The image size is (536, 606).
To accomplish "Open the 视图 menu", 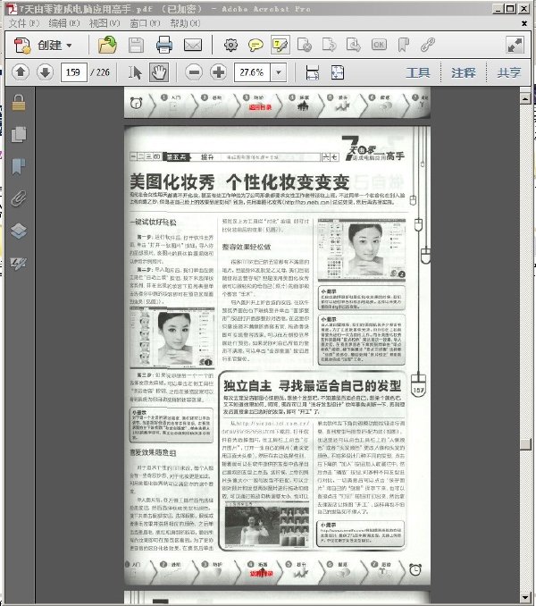I will pyautogui.click(x=105, y=23).
